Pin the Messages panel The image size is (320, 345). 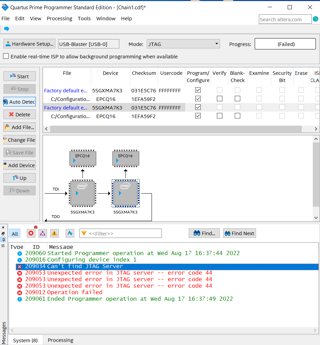[3, 240]
